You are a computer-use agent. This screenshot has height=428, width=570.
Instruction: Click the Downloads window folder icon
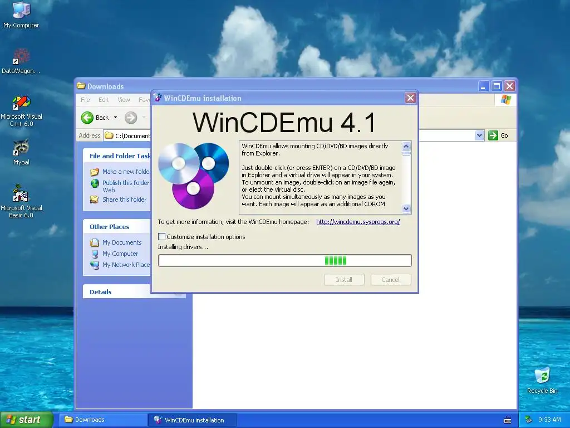click(x=81, y=86)
